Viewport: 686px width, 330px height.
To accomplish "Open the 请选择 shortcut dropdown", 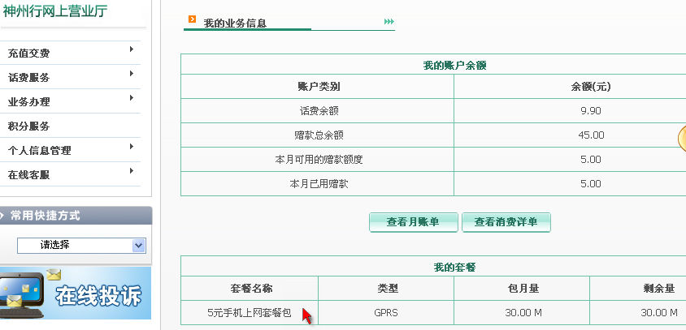I will [138, 245].
